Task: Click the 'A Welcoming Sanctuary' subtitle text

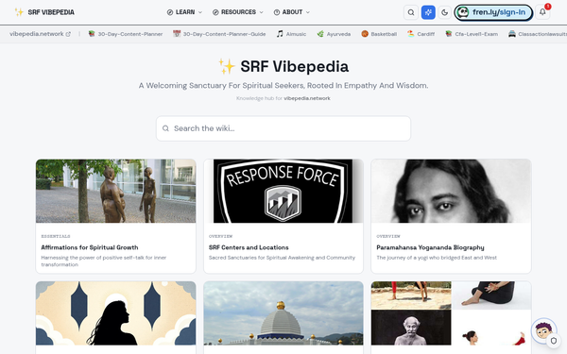Action: coord(283,86)
